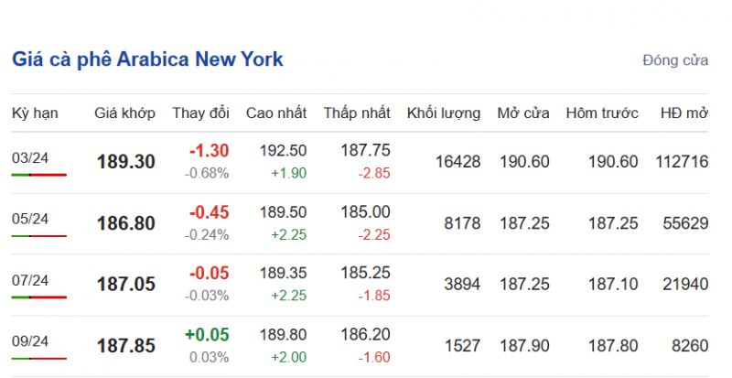
Task: Click the Thay đổi column header
Action: (x=200, y=113)
